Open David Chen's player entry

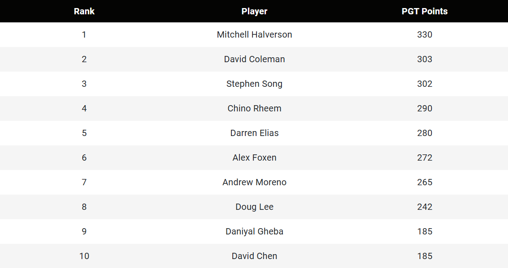pos(254,256)
